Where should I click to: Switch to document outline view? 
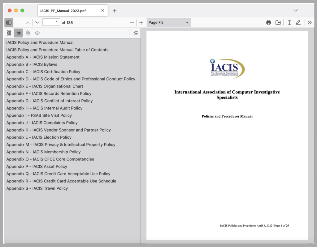[18, 33]
